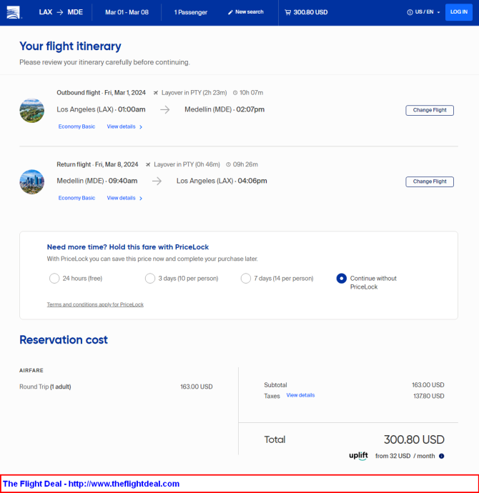479x493 pixels.
Task: Click 'Layover in PTY (0h 46m)' text
Action: (x=187, y=164)
